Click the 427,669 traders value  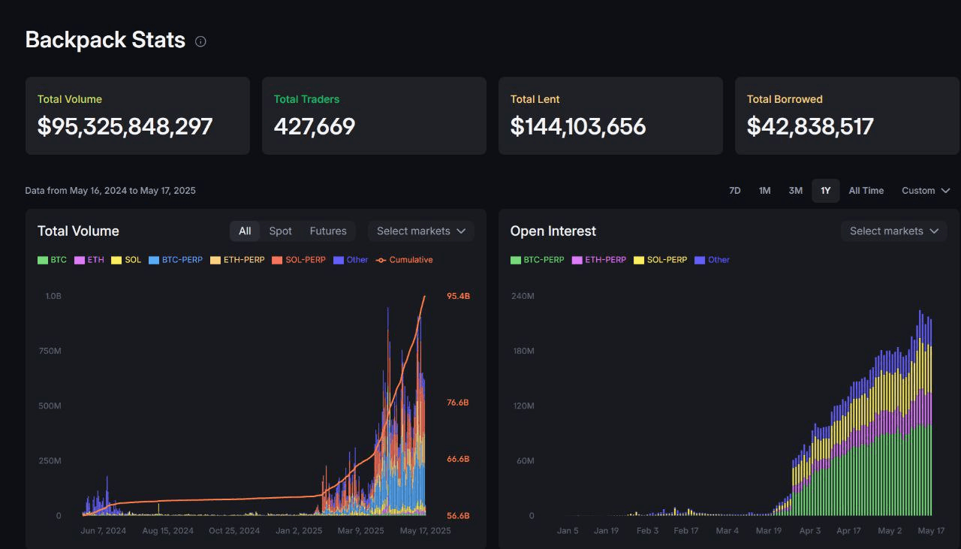[315, 126]
